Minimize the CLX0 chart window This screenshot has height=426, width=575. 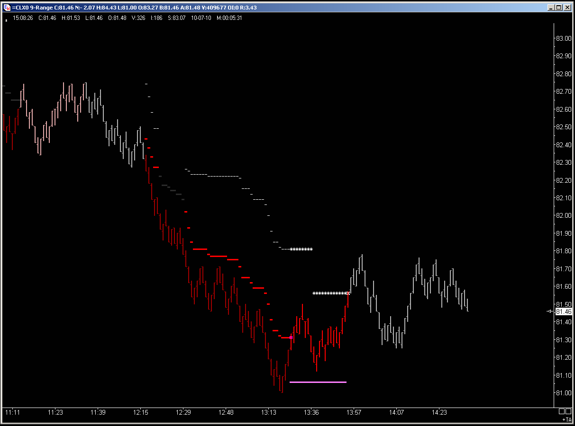(550, 8)
